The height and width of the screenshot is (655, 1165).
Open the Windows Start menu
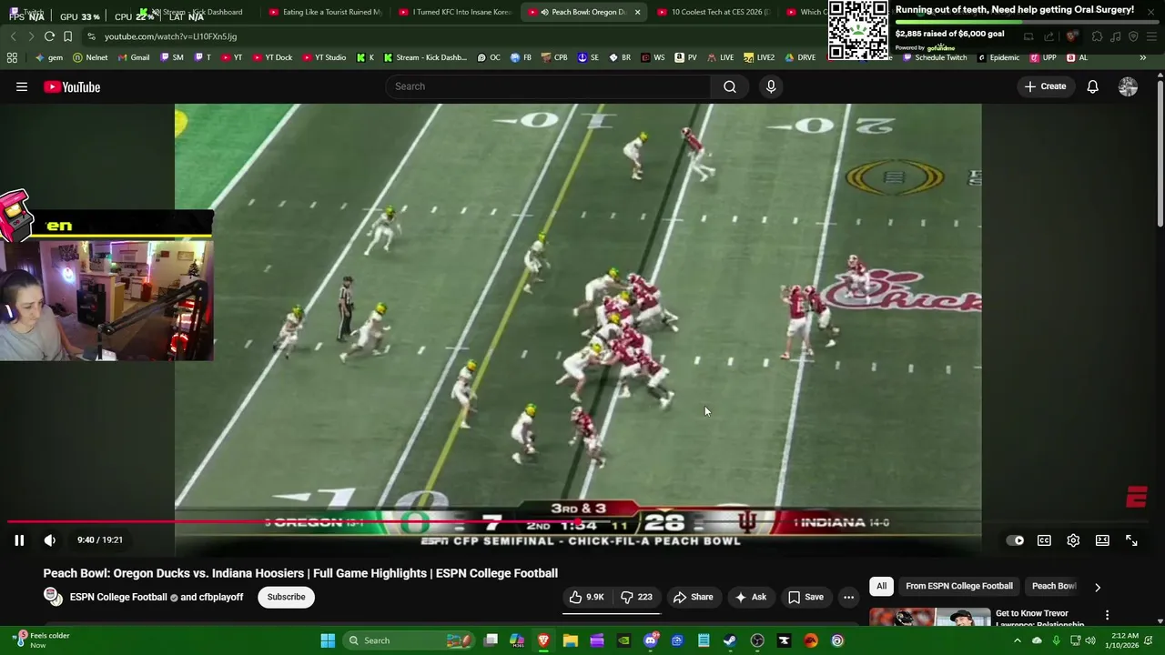pyautogui.click(x=328, y=640)
